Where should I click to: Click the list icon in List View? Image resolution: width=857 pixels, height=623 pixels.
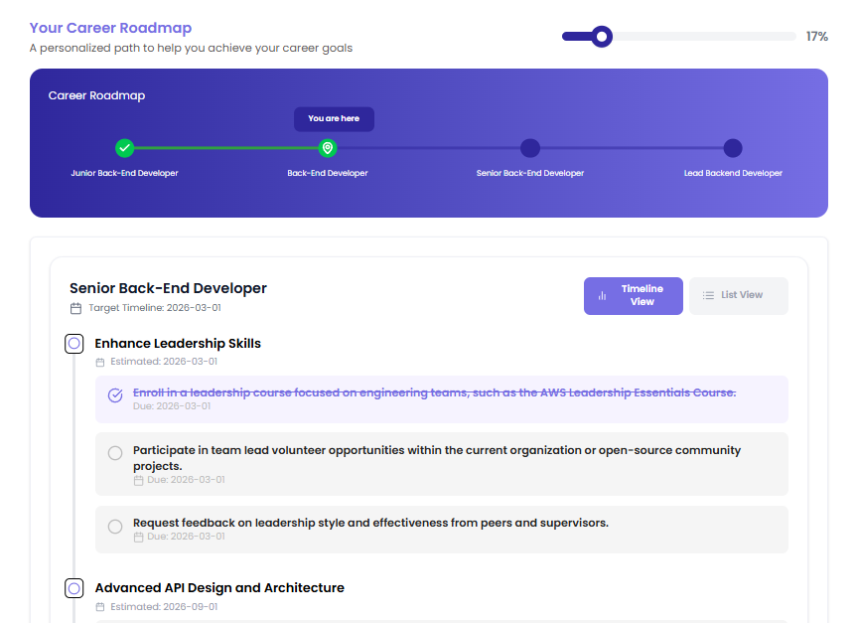point(708,295)
